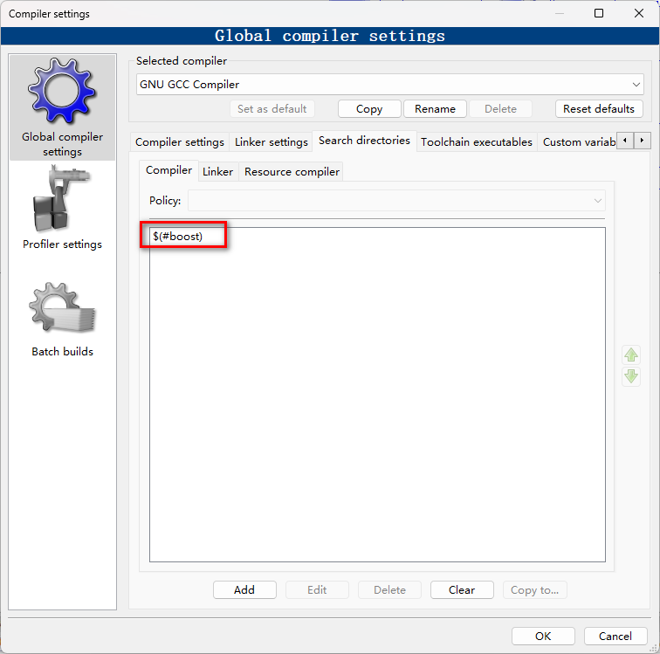Open Toolchain executables tab
Viewport: 660px width, 654px height.
coord(477,142)
